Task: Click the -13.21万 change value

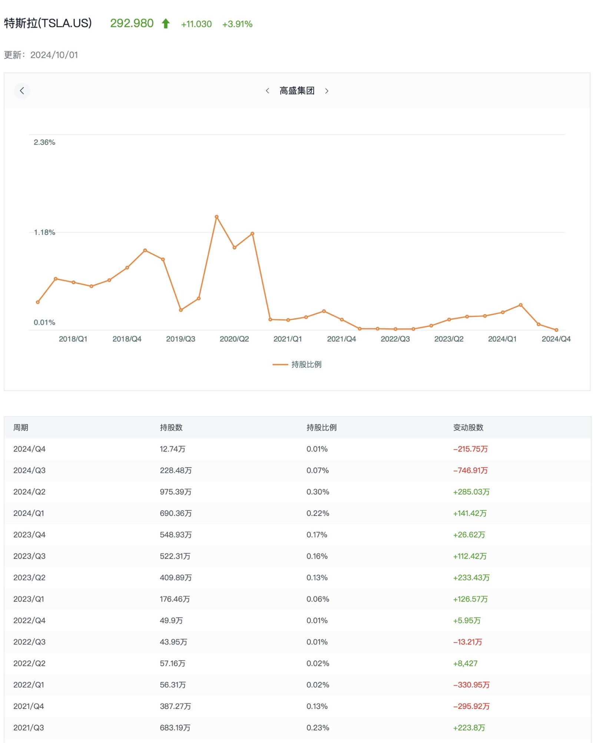Action: click(467, 642)
